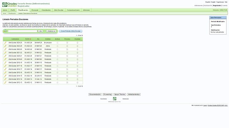The image size is (229, 128).
Task: Switch to the Estudiantes tab
Action: [46, 10]
